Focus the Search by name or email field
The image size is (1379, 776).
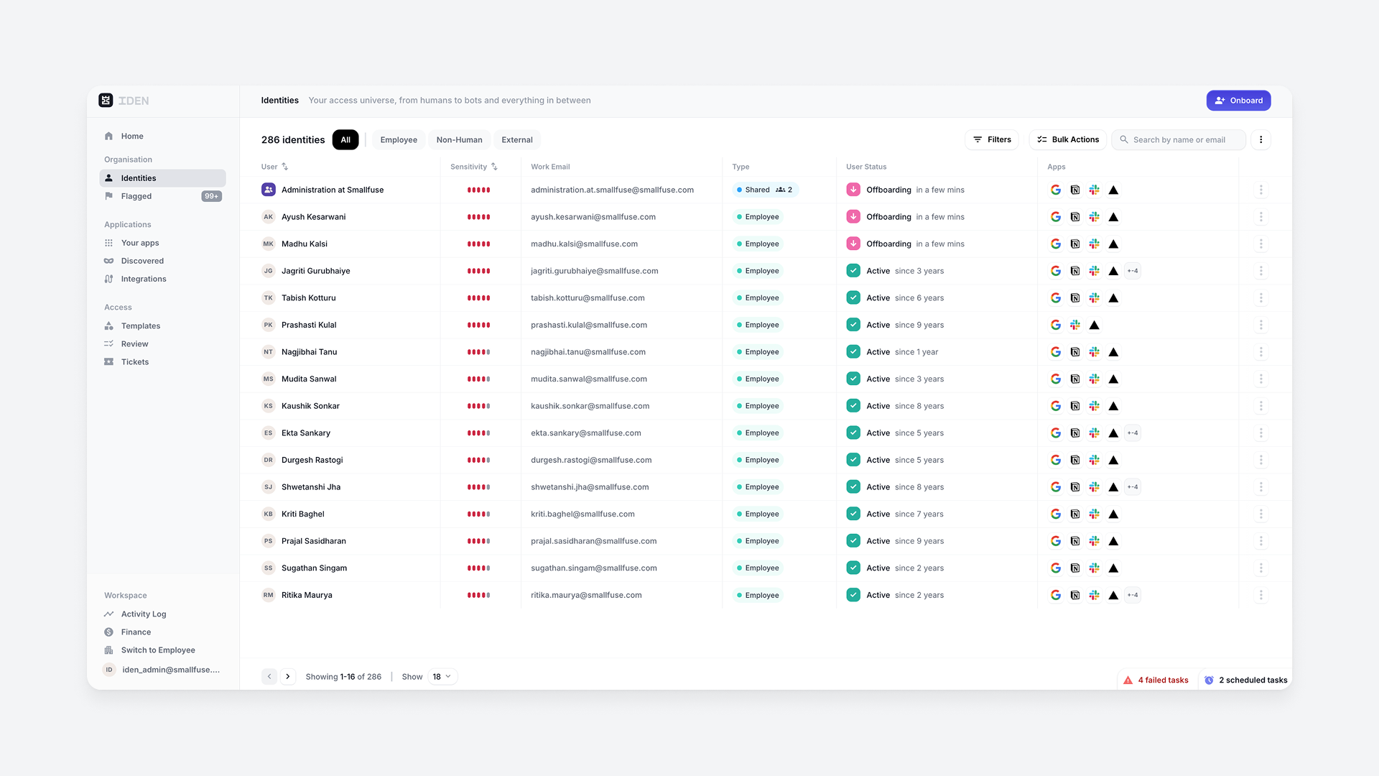point(1185,140)
